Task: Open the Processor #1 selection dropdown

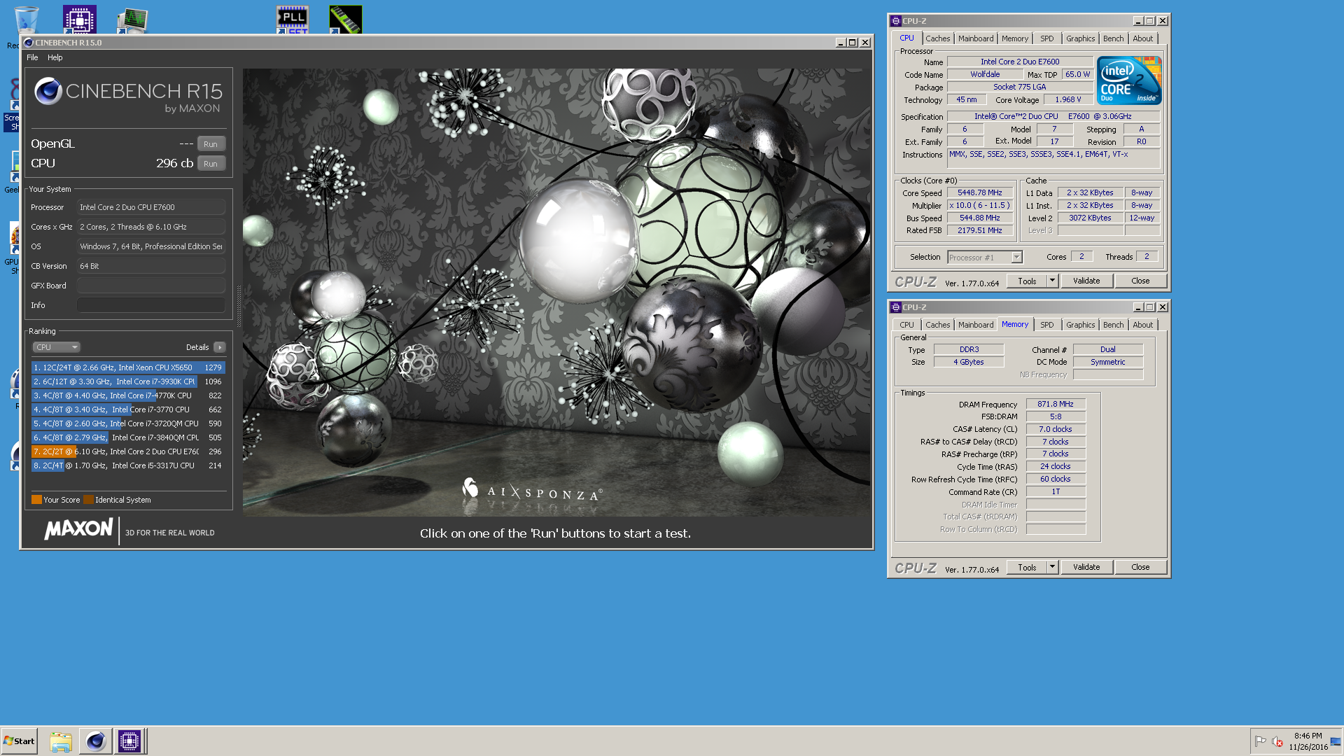Action: (x=985, y=258)
